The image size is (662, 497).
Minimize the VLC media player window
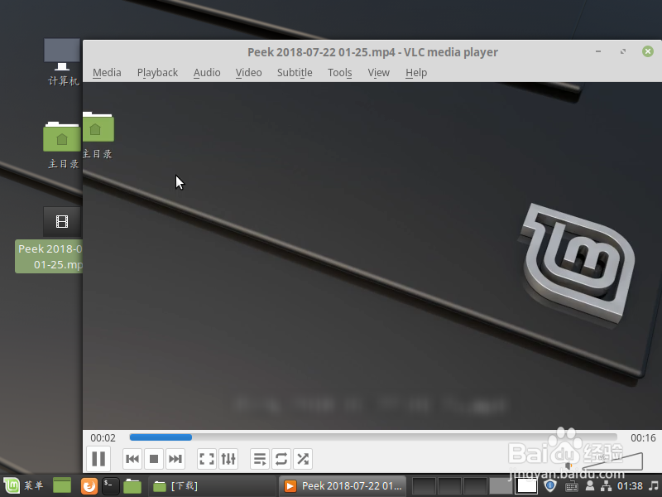[597, 51]
